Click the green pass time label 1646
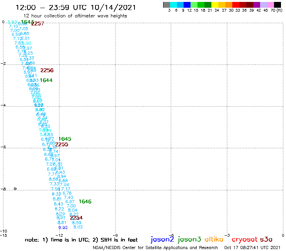 tap(85, 202)
